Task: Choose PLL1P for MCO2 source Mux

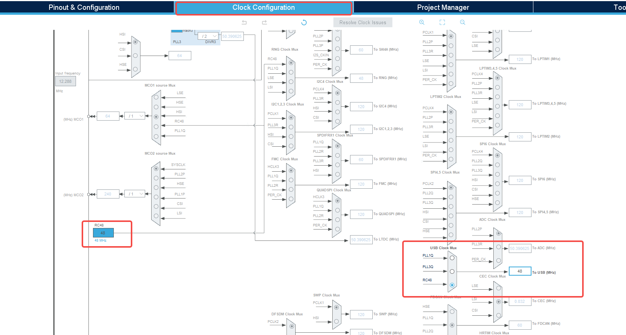Action: click(156, 197)
